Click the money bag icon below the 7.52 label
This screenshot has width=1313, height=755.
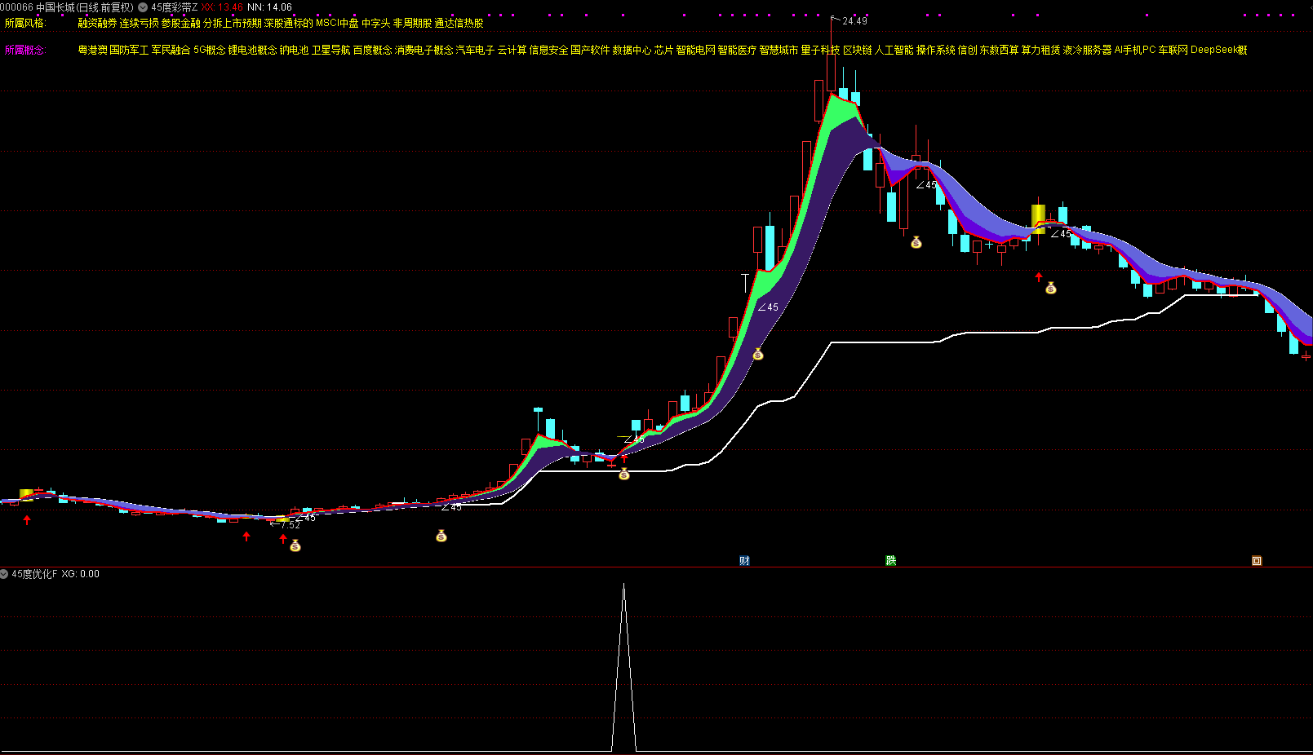pyautogui.click(x=295, y=545)
